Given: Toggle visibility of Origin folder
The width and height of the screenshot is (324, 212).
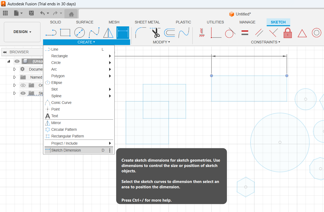Looking at the screenshot, I should tap(23, 85).
